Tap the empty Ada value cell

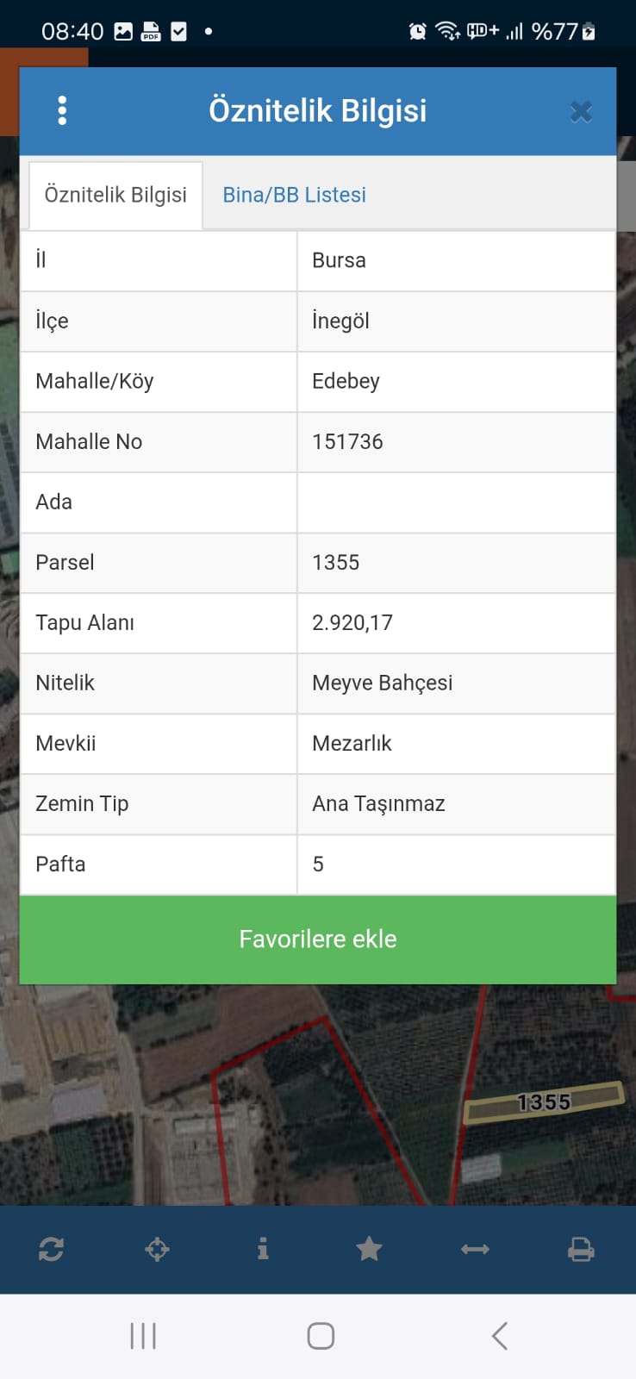pos(456,502)
